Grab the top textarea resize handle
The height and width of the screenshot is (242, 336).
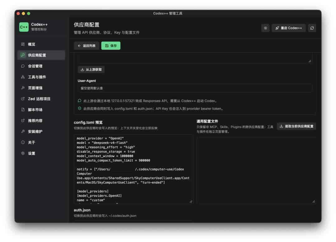click(310, 61)
